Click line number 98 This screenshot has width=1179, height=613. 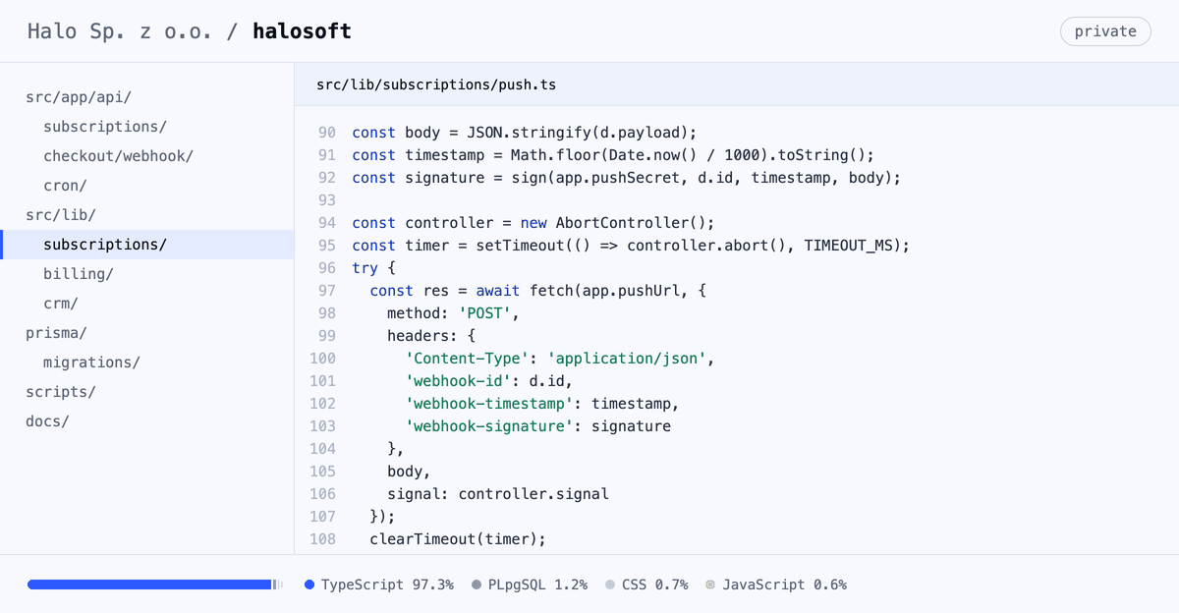(x=327, y=313)
